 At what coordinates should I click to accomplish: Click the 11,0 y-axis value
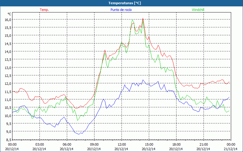click(8, 100)
